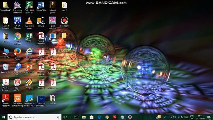Screen dimensions: 213x120
Task: Activate the microphone in search box
Action: point(58,117)
